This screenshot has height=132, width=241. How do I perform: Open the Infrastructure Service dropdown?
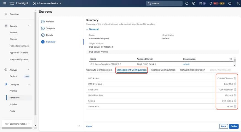pyautogui.click(x=47, y=3)
